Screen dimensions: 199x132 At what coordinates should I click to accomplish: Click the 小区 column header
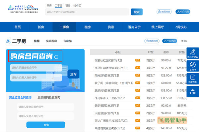click(118, 52)
